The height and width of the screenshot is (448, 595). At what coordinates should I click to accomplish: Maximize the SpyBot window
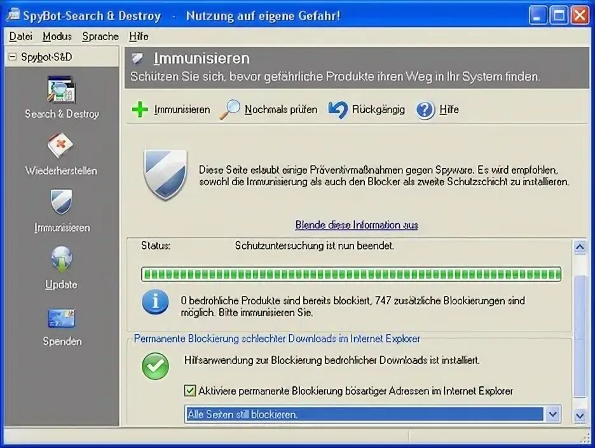pos(559,15)
